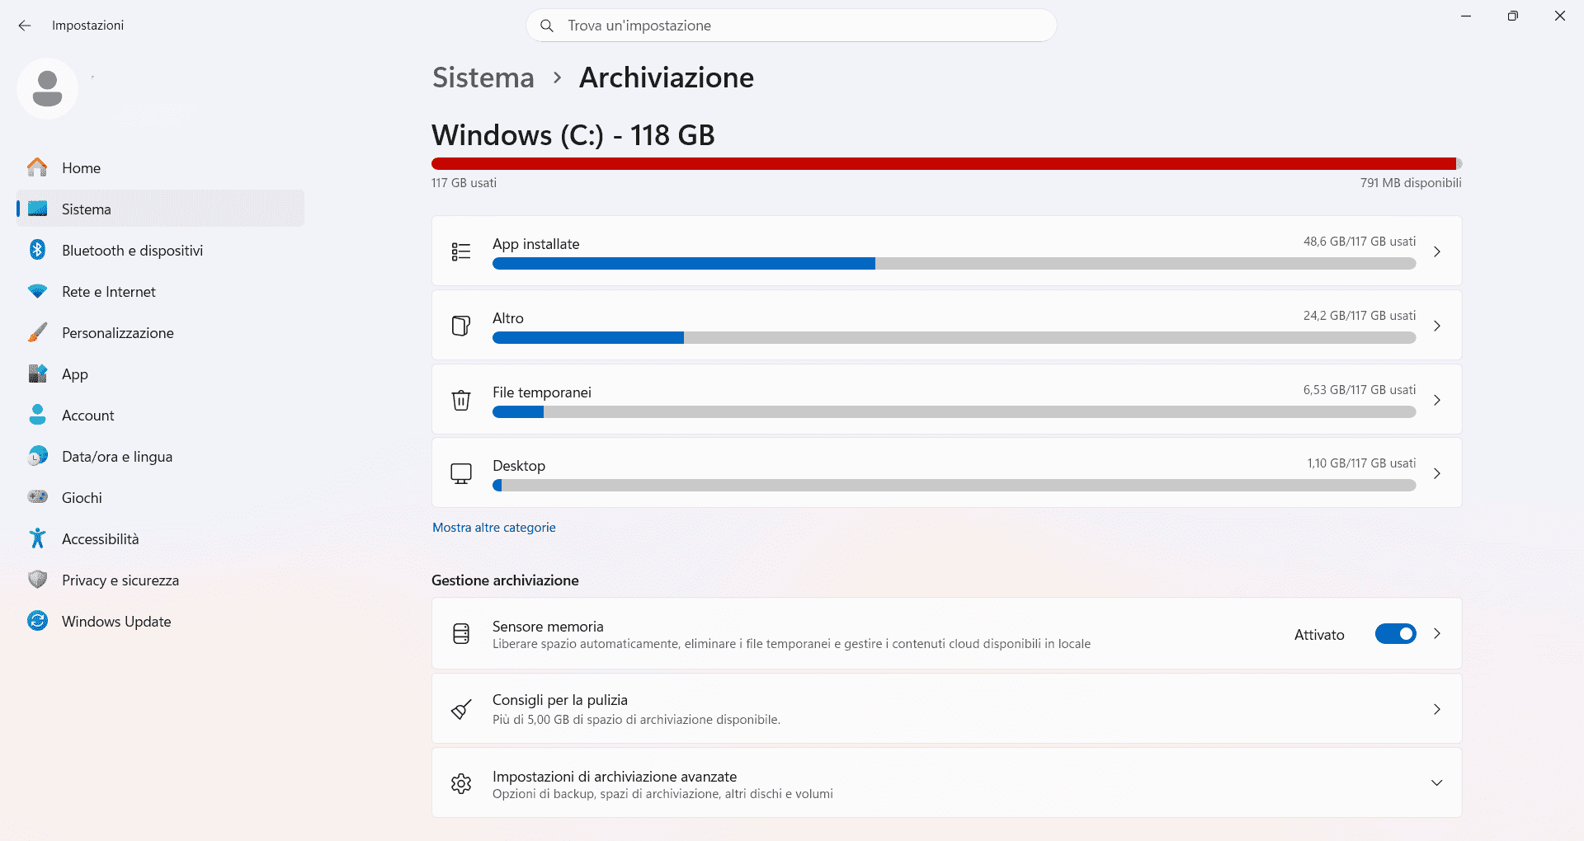
Task: Click the Giochi controller icon
Action: coord(37,497)
